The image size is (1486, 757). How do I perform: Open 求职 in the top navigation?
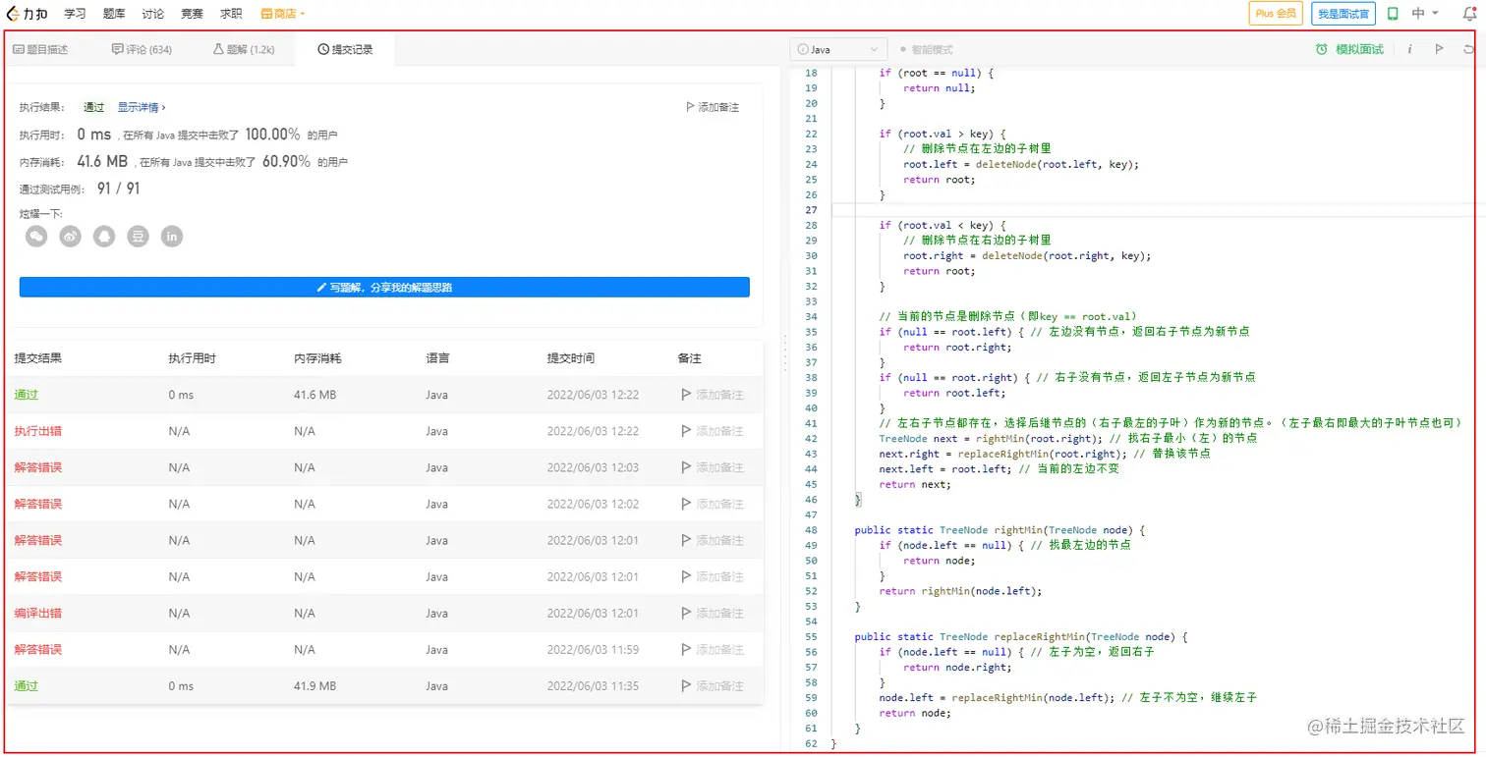point(231,14)
